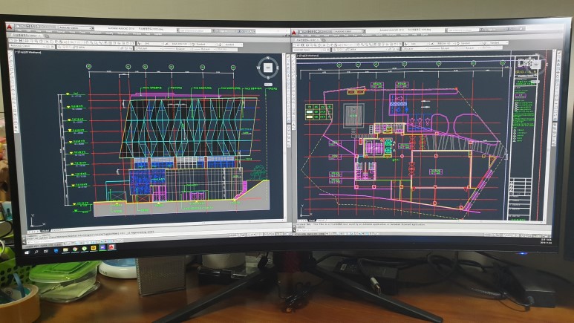Click the AutoCAD application logo in left window

click(x=10, y=27)
